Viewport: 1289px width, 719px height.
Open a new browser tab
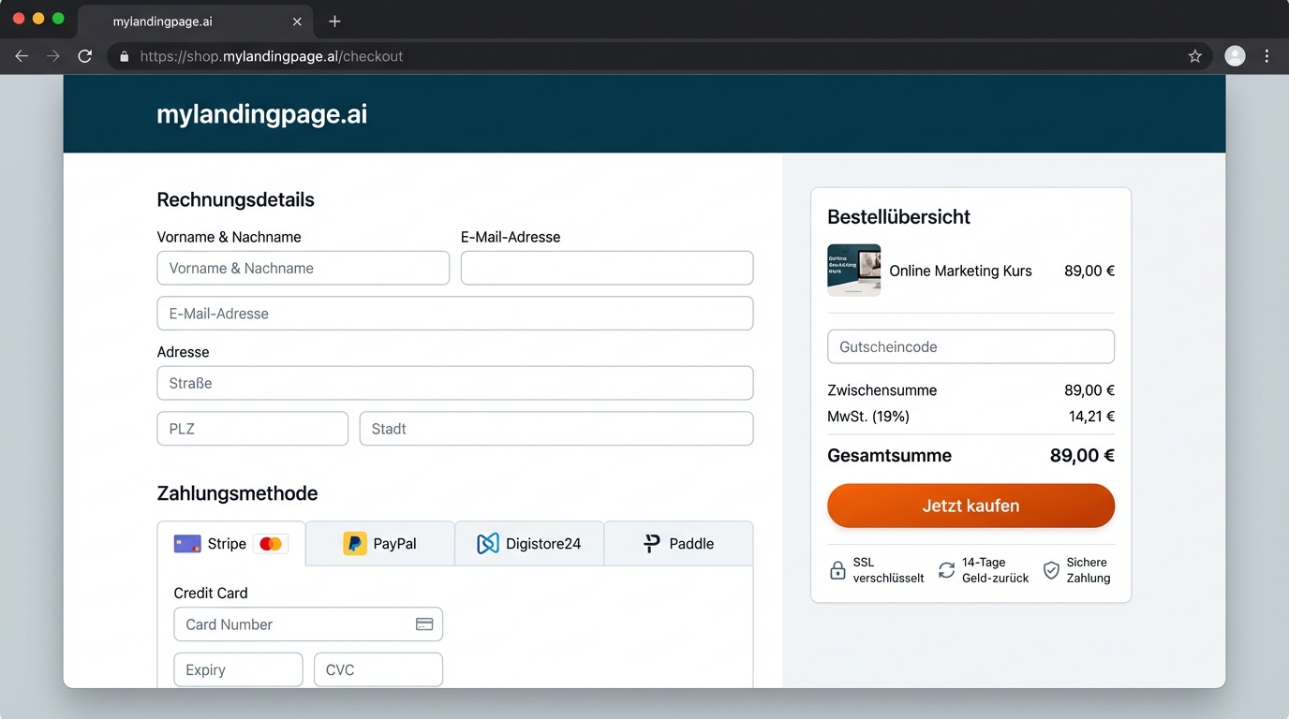pos(334,21)
